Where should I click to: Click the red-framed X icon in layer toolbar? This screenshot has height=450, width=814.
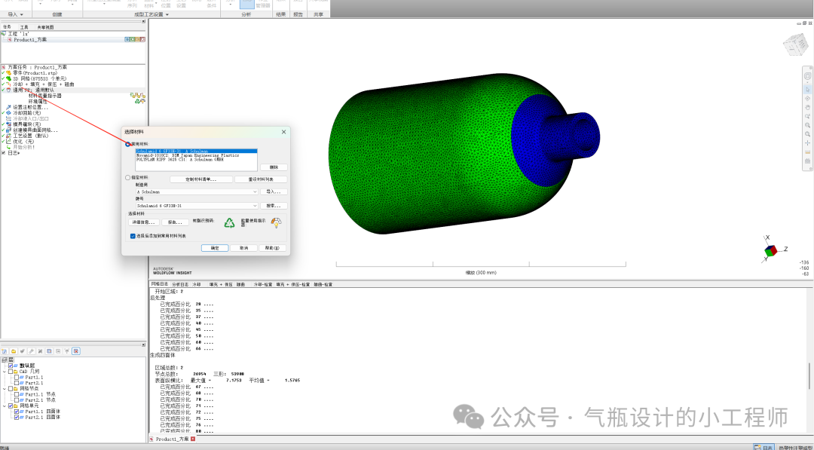click(76, 351)
